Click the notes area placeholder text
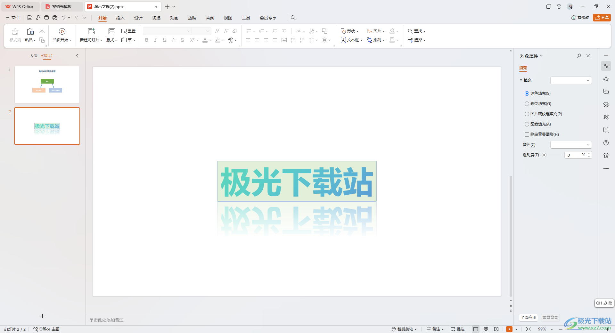Viewport: 615px width, 333px height. click(106, 320)
